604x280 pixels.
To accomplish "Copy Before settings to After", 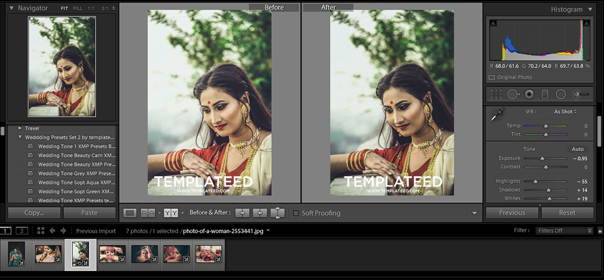I will tap(243, 212).
